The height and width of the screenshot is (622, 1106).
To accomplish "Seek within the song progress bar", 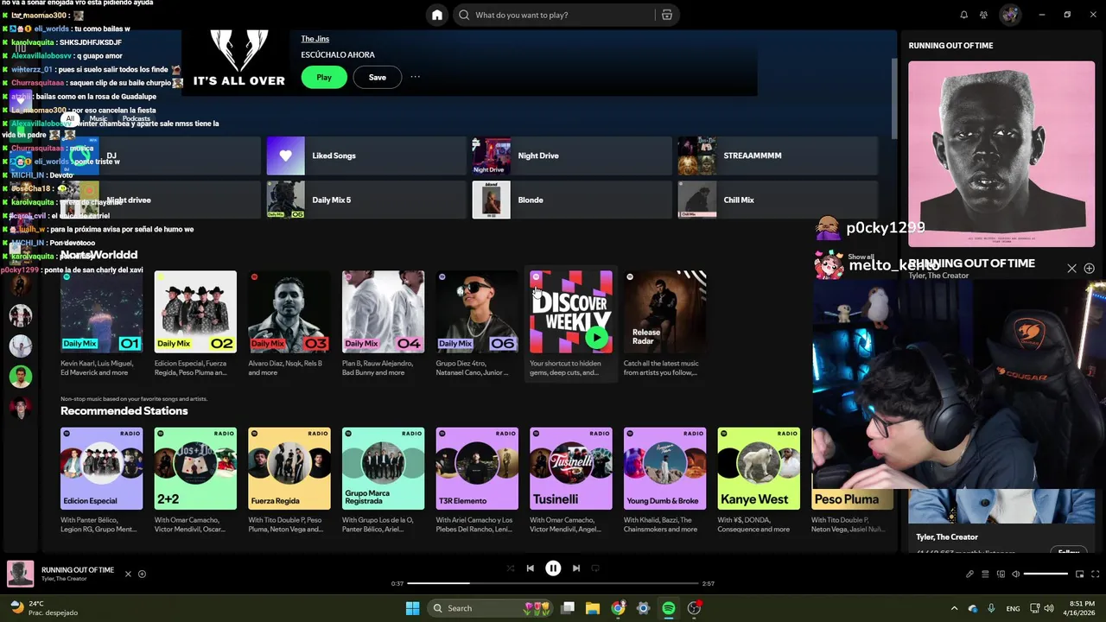I will tap(553, 583).
